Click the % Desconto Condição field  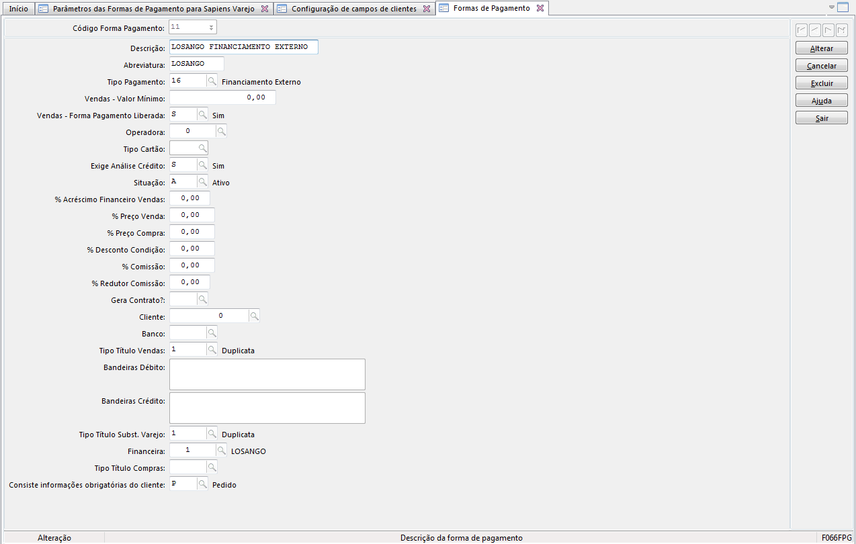tap(191, 248)
